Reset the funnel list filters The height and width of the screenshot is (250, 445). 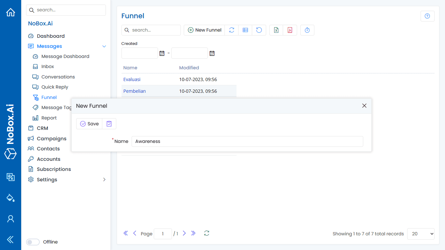[x=259, y=30]
